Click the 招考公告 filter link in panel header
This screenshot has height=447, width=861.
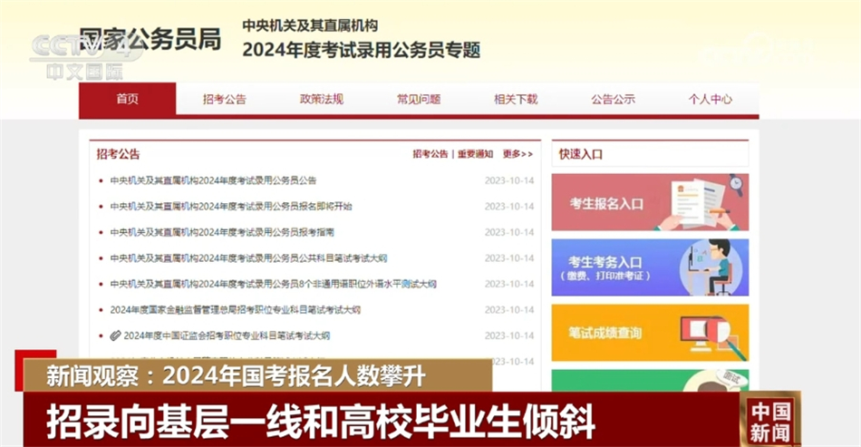pos(430,154)
